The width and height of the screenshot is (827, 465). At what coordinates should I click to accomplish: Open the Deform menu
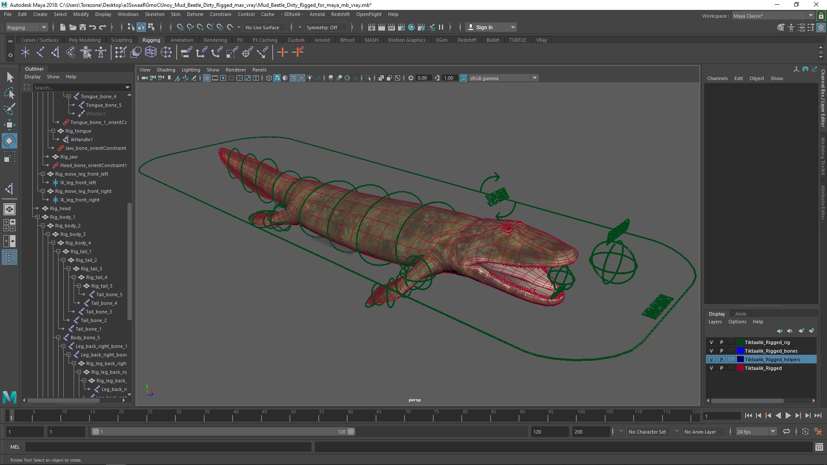pos(195,14)
